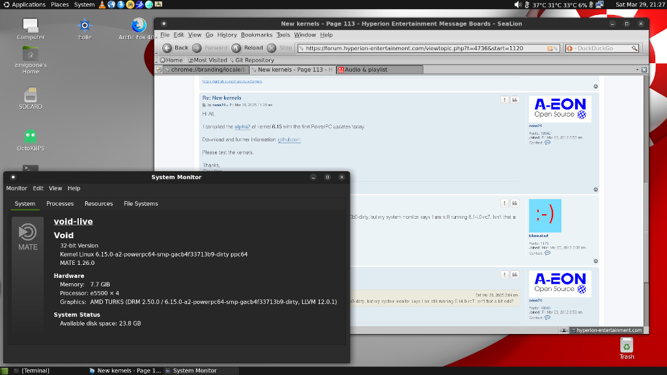Open Trash on desktop

point(627,348)
